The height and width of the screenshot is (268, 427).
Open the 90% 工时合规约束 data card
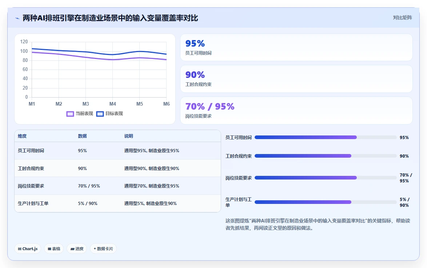pos(296,79)
